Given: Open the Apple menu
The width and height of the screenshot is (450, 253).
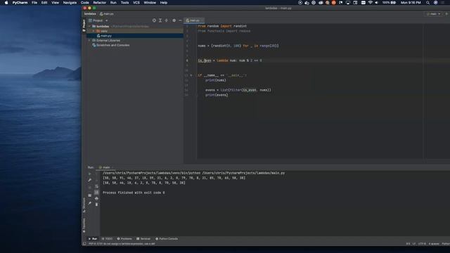Looking at the screenshot, I should click(6, 3).
